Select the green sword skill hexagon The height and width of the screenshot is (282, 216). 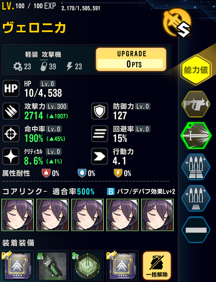pos(196,135)
